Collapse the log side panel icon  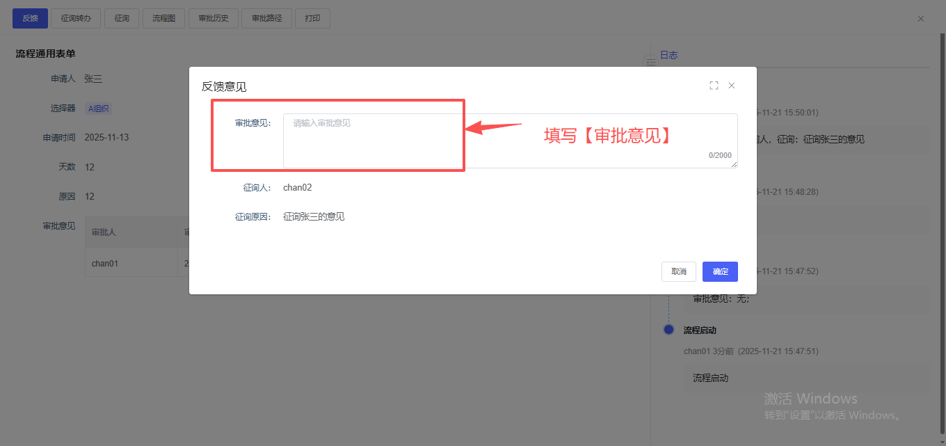click(x=650, y=63)
